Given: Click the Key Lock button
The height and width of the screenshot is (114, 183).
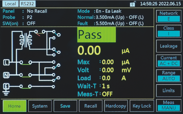Looking at the screenshot, I should click(142, 106).
